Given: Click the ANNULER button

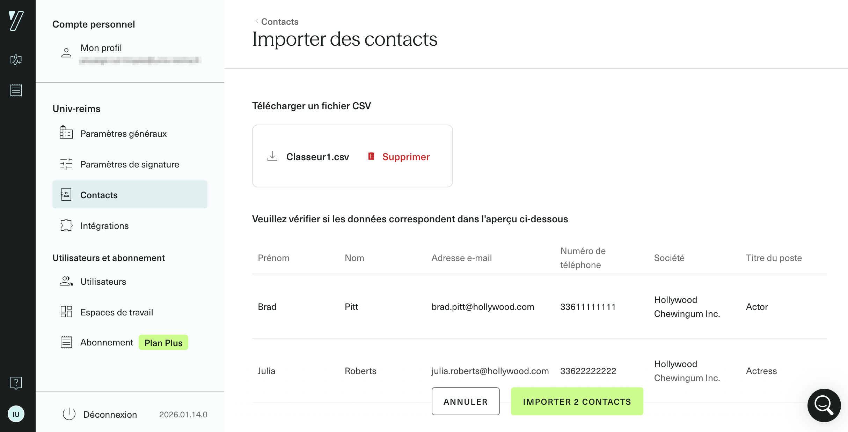Looking at the screenshot, I should [x=466, y=401].
